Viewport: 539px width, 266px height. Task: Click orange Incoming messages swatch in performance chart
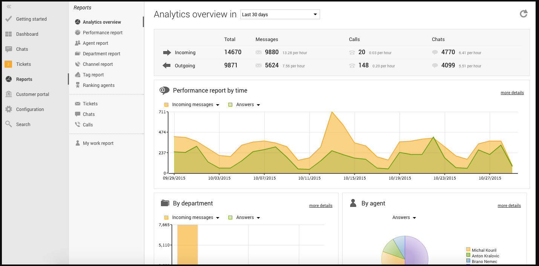click(166, 105)
